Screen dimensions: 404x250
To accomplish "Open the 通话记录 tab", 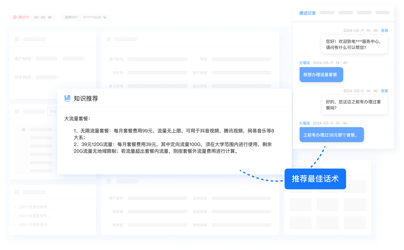I will (307, 13).
